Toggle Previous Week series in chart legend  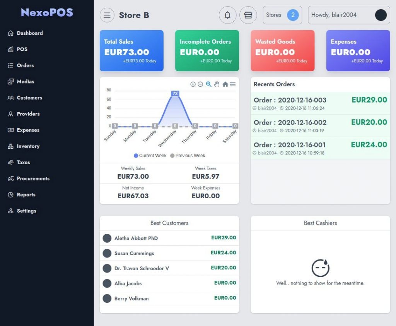point(188,156)
